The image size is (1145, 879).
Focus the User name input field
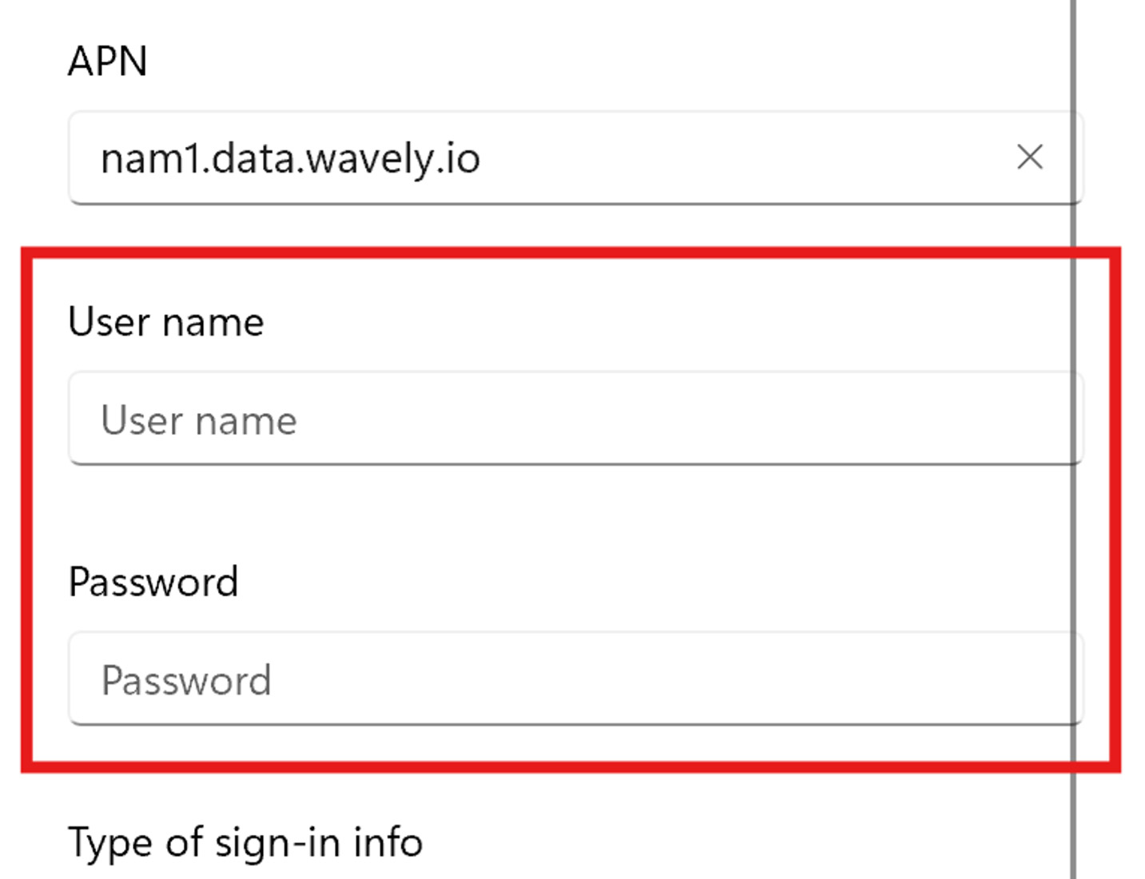pos(575,418)
